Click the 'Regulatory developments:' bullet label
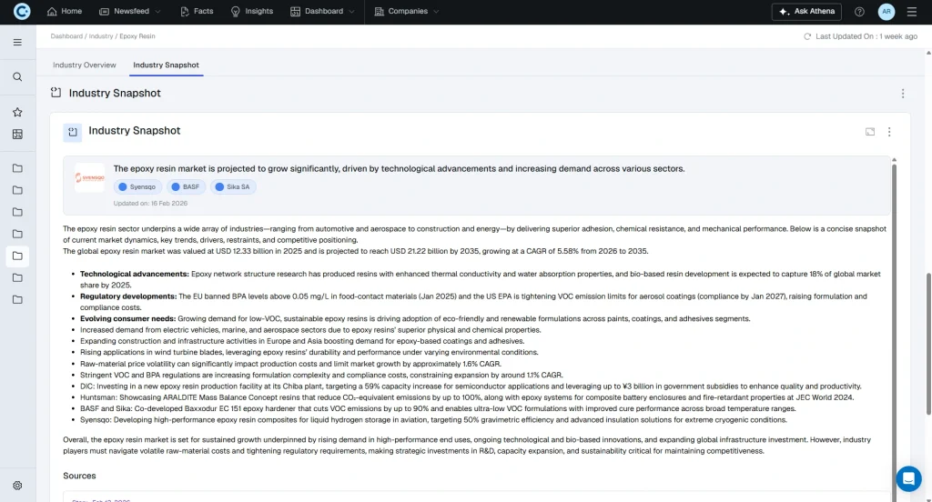Viewport: 932px width, 502px height. click(x=128, y=296)
